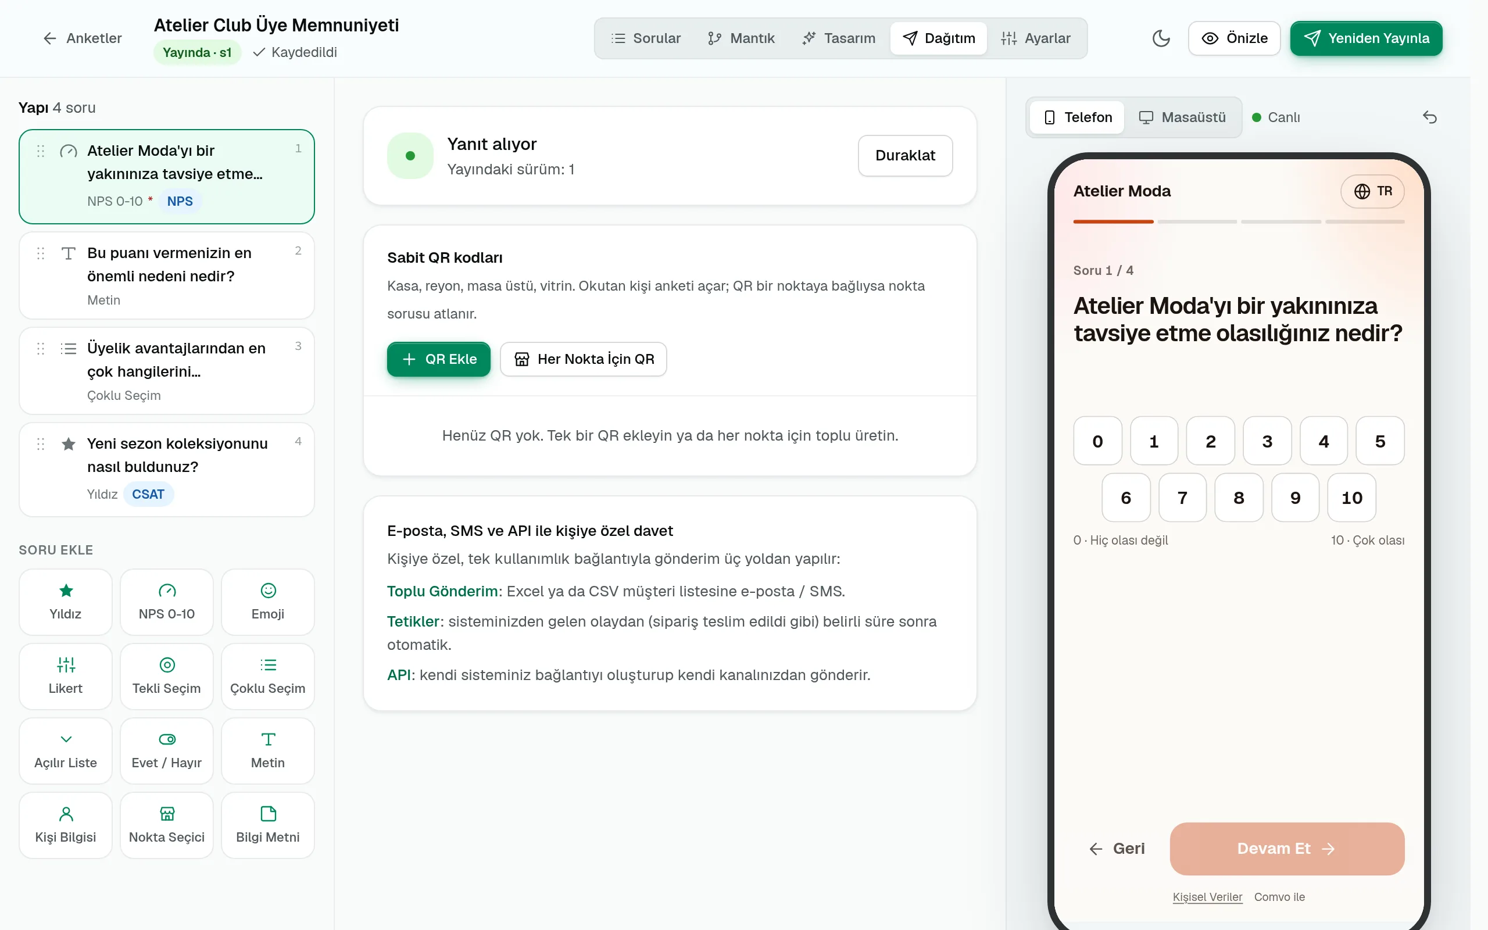Add an Evet / Hayır question
Screen dimensions: 1488x930
click(x=167, y=750)
